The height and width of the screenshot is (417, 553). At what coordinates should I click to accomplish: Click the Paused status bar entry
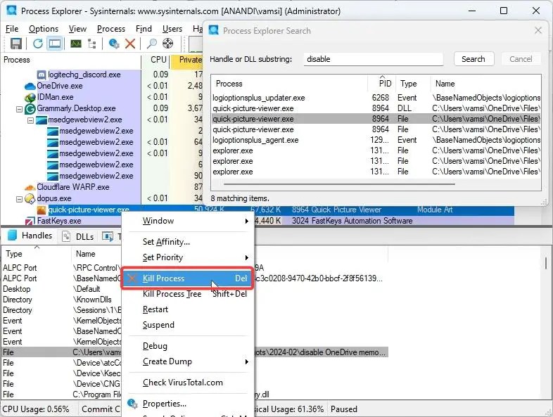tap(344, 409)
